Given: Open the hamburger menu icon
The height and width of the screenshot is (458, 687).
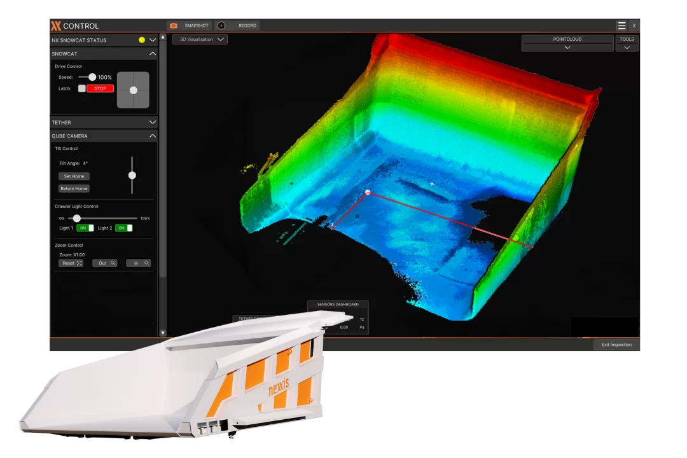Looking at the screenshot, I should pyautogui.click(x=621, y=25).
